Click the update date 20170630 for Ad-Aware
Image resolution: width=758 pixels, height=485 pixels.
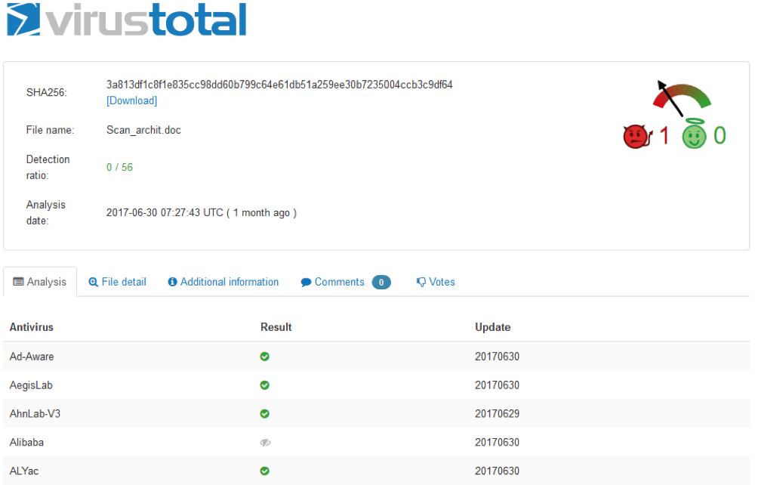[497, 357]
